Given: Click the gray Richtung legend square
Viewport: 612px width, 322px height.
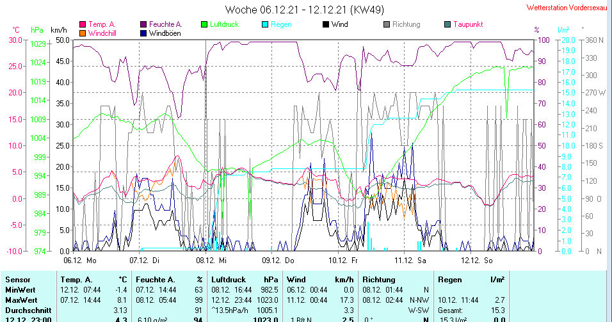Looking at the screenshot, I should [387, 24].
